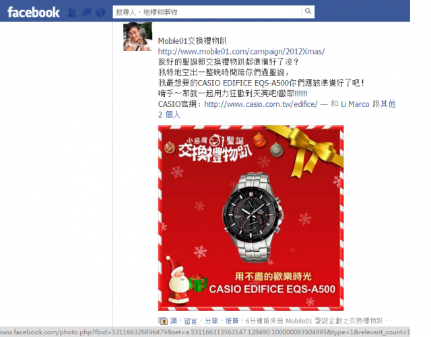
Task: Open the poster's profile picture
Action: [137, 36]
